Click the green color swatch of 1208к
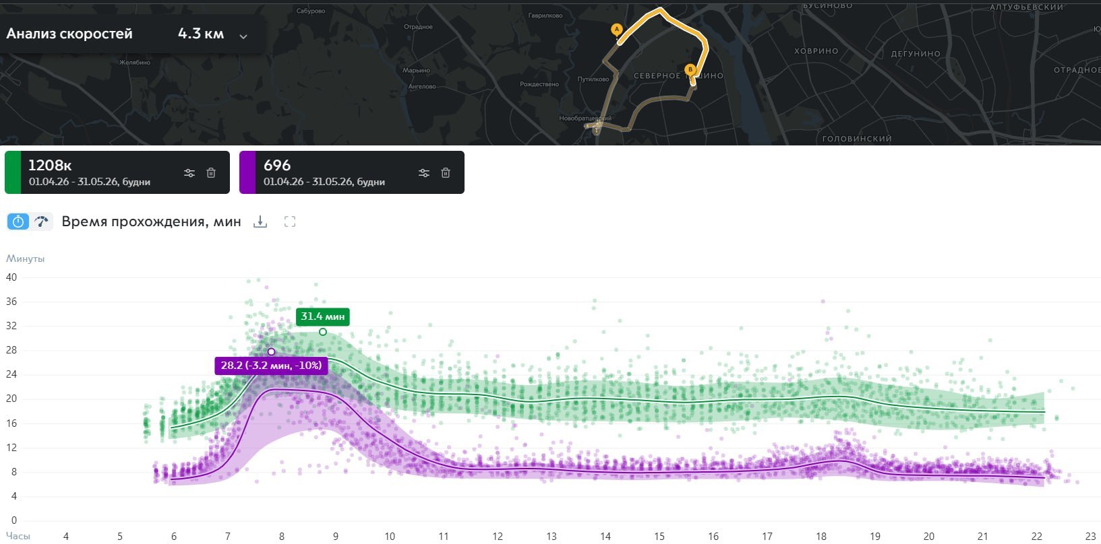The image size is (1101, 544). [x=13, y=172]
